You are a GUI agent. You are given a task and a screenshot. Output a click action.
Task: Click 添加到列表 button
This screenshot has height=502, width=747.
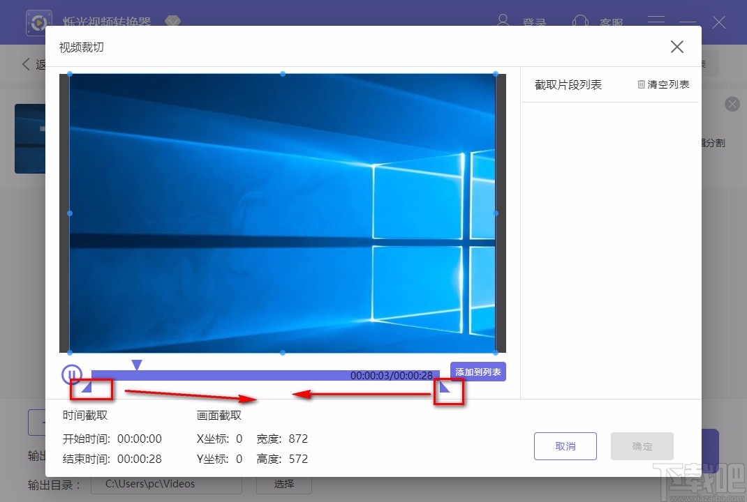pos(478,372)
